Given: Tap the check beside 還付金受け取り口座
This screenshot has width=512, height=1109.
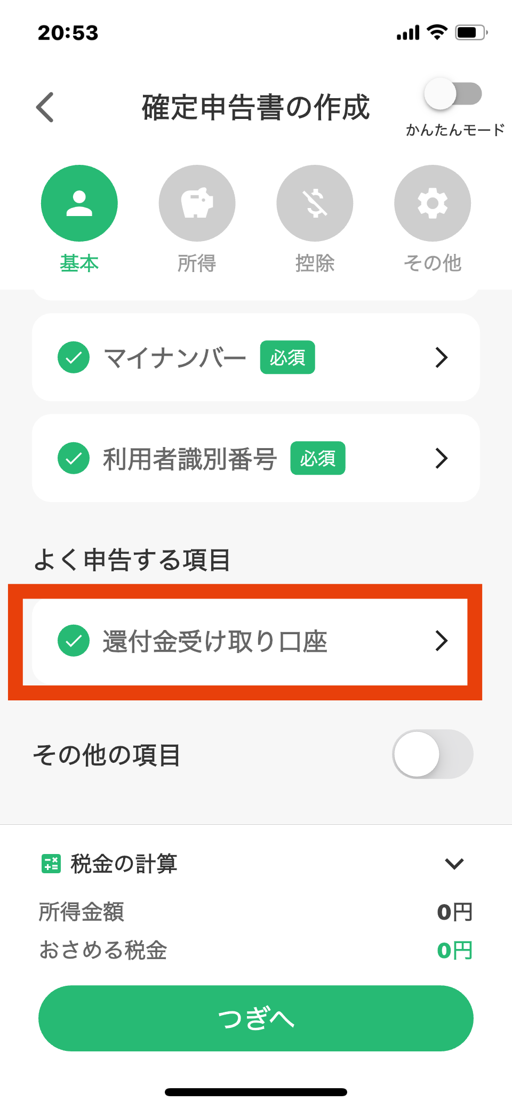Looking at the screenshot, I should click(x=74, y=641).
